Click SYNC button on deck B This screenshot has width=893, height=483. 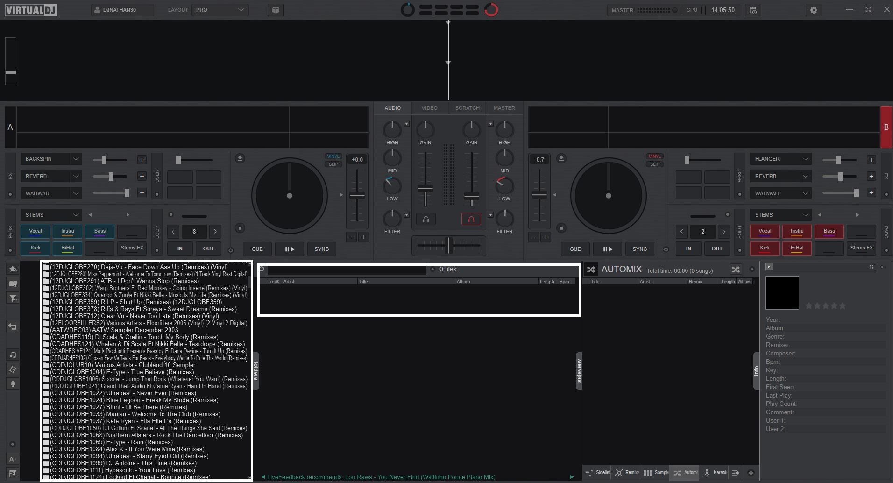click(x=640, y=249)
